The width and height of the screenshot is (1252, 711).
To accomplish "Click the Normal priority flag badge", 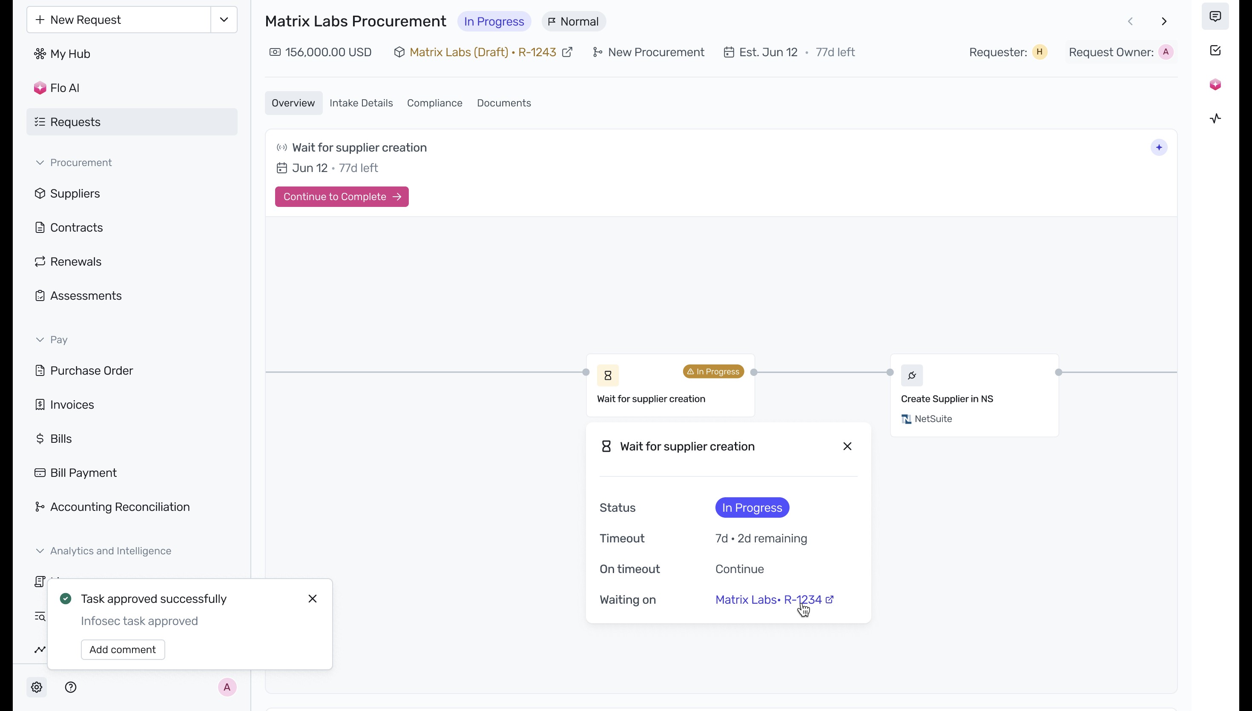I will click(x=573, y=21).
